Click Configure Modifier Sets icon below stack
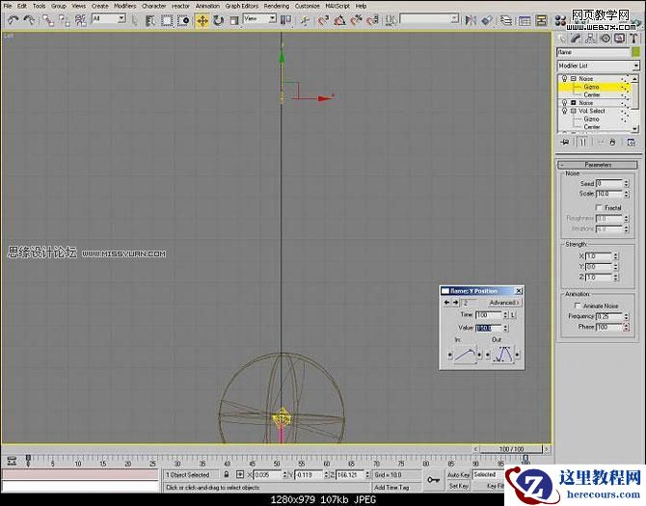This screenshot has width=646, height=506. point(629,142)
